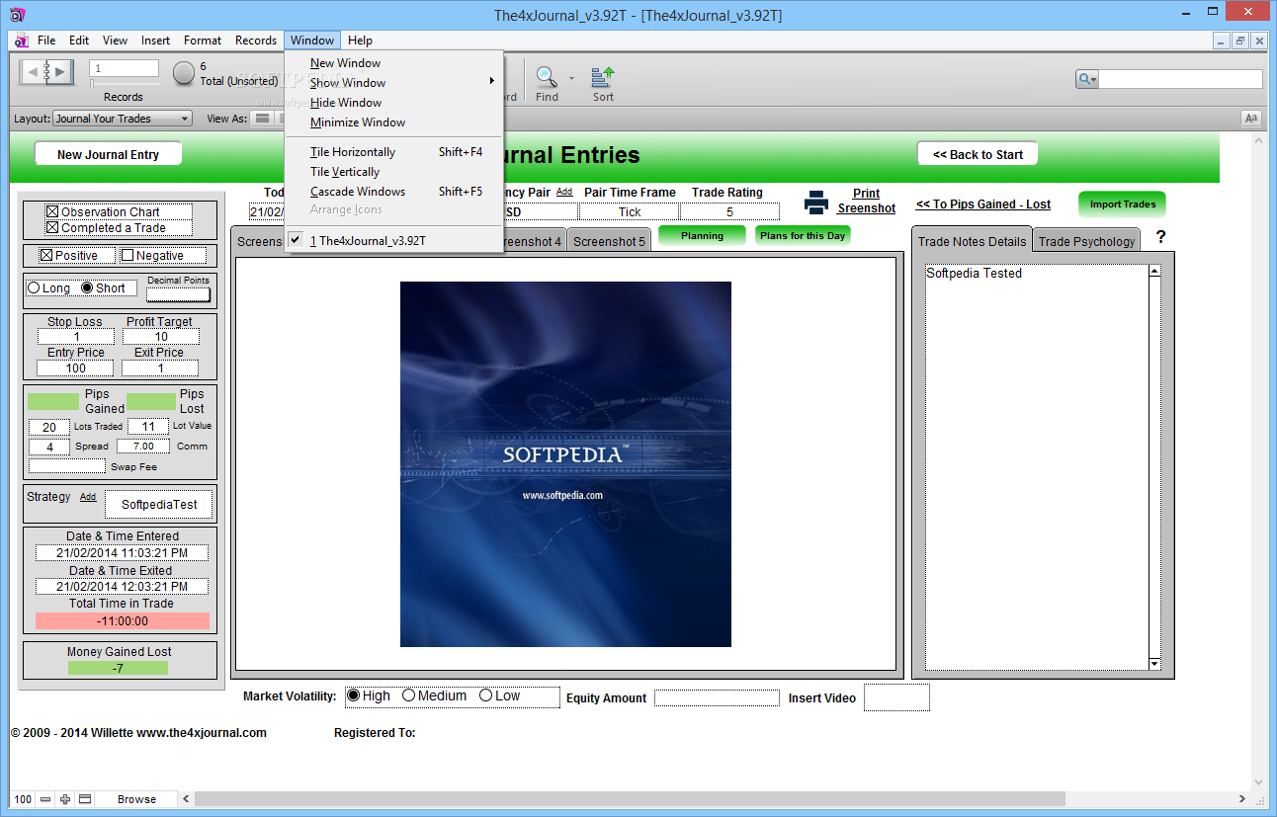
Task: Open quick find search options dropdown
Action: pyautogui.click(x=1093, y=79)
